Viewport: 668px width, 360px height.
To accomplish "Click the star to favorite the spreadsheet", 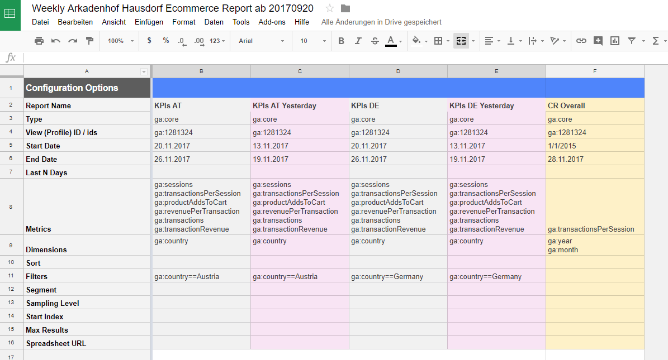I will pos(329,8).
